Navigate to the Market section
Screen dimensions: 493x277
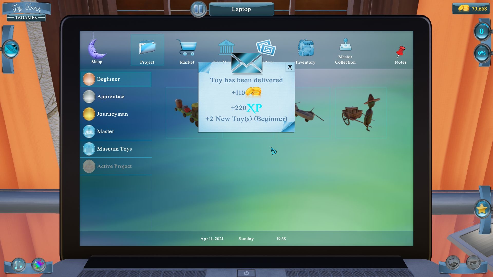[187, 51]
